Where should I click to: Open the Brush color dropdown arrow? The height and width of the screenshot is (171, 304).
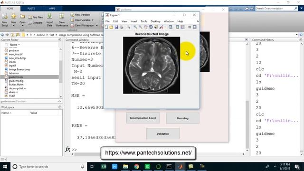[165, 27]
